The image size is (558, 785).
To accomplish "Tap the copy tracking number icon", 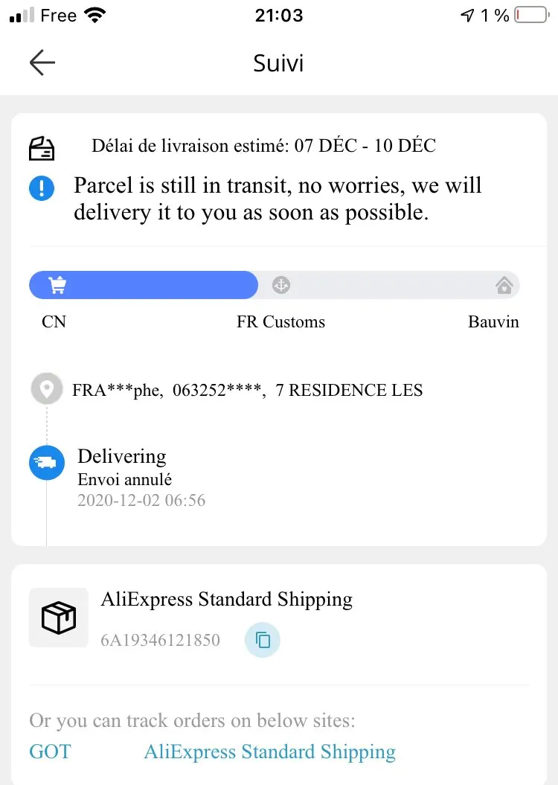I will coord(262,640).
